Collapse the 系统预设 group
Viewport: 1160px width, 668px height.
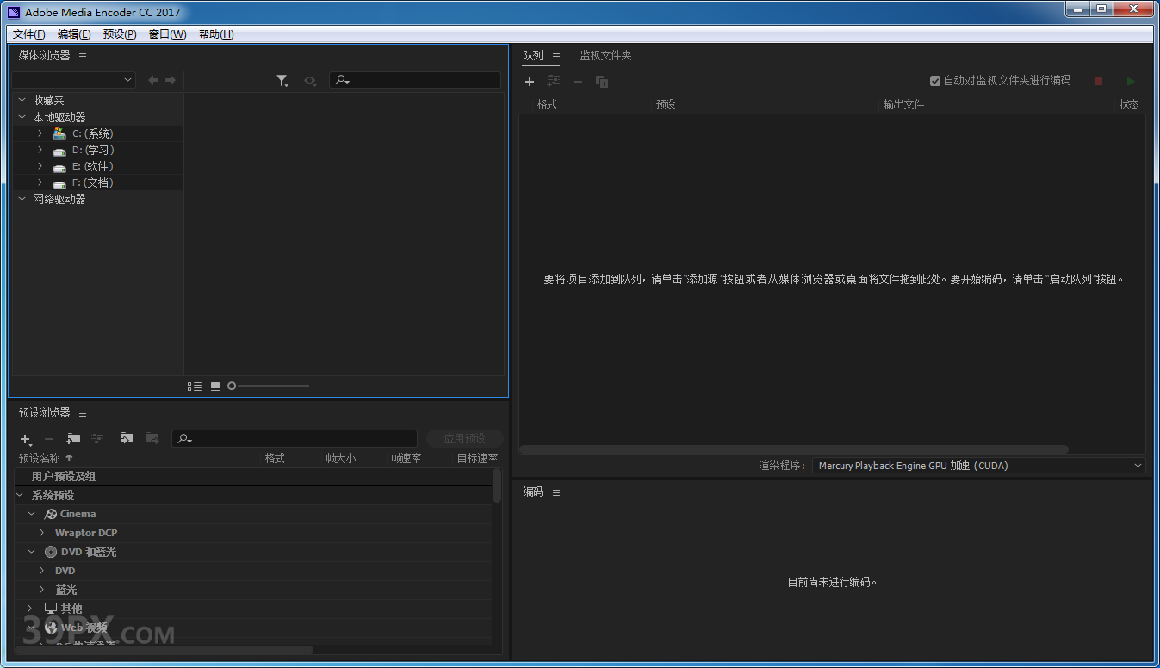(x=20, y=495)
